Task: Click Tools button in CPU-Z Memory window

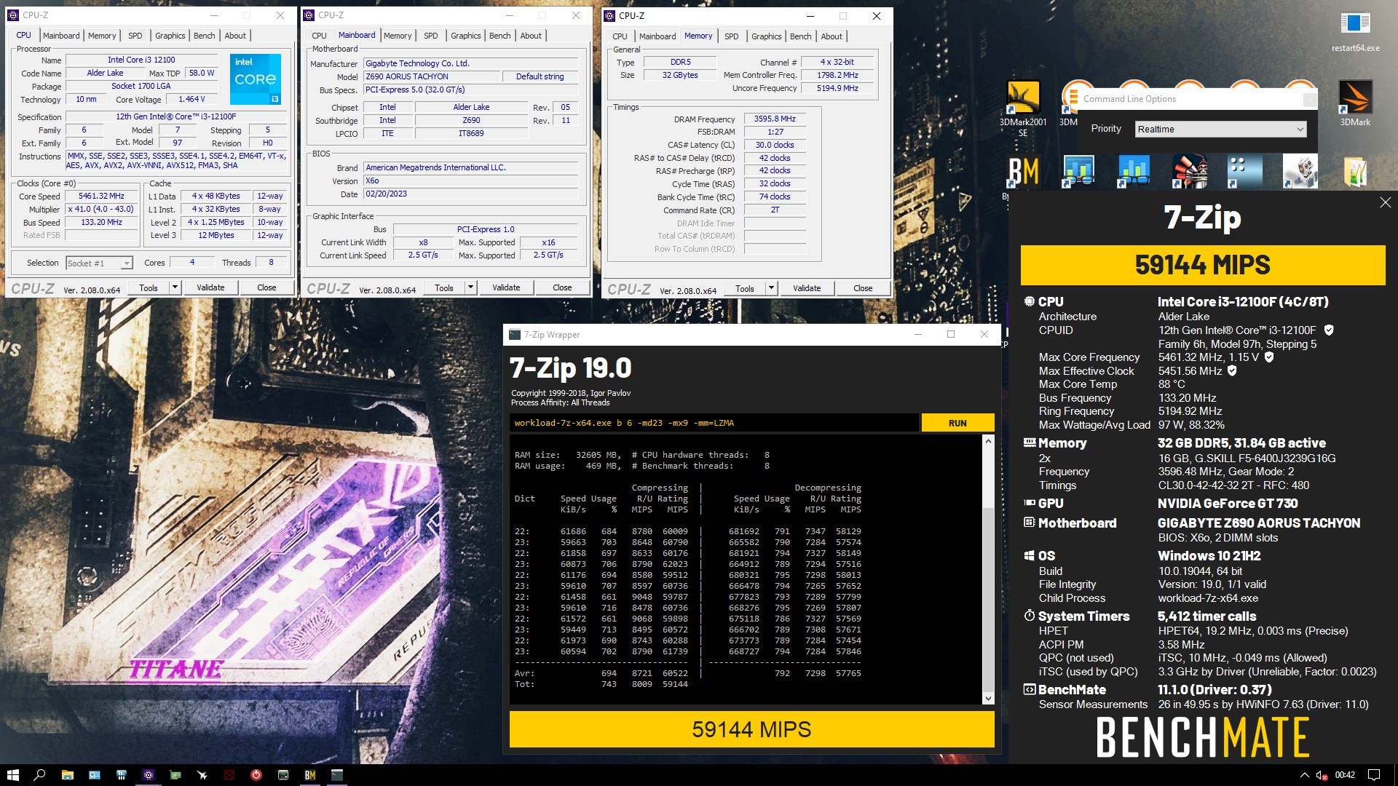Action: [x=745, y=288]
